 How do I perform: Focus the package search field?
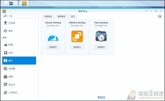pyautogui.click(x=19, y=16)
